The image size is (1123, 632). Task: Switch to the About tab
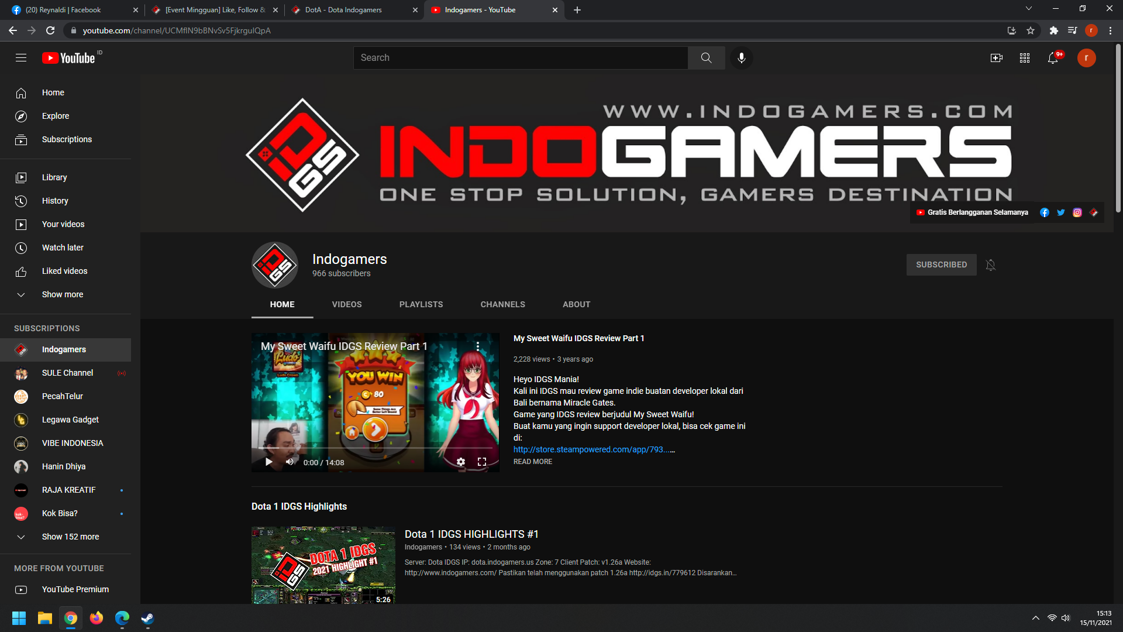[x=576, y=304]
